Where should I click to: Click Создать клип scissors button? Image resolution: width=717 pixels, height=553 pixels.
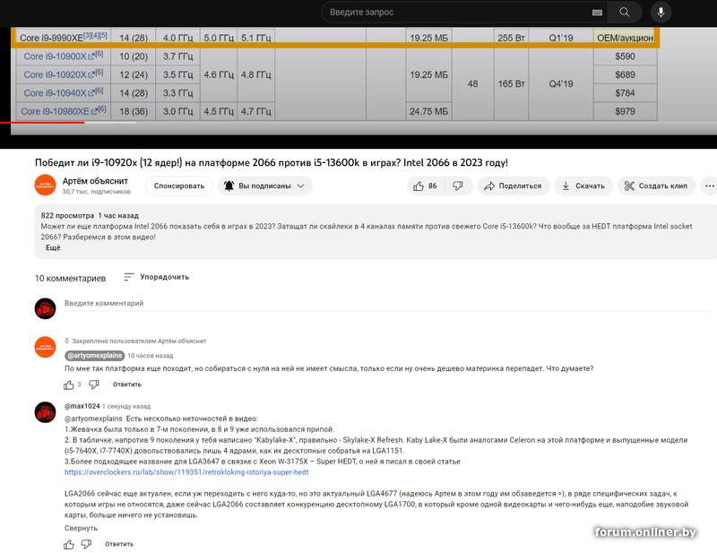pos(656,186)
